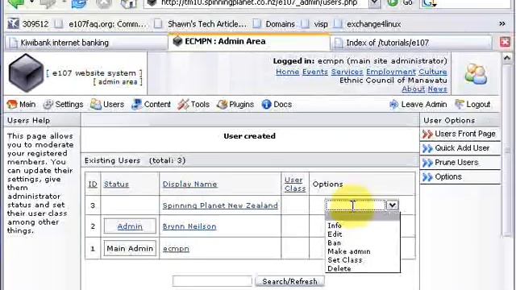This screenshot has height=290, width=516.
Task: Click the e107 cube logo
Action: point(26,73)
